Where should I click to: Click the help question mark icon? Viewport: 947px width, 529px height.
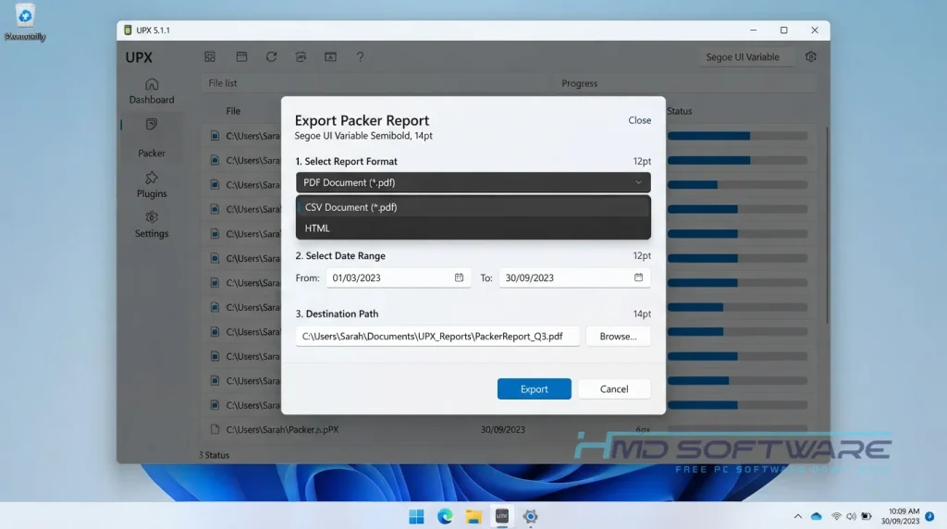tap(360, 56)
